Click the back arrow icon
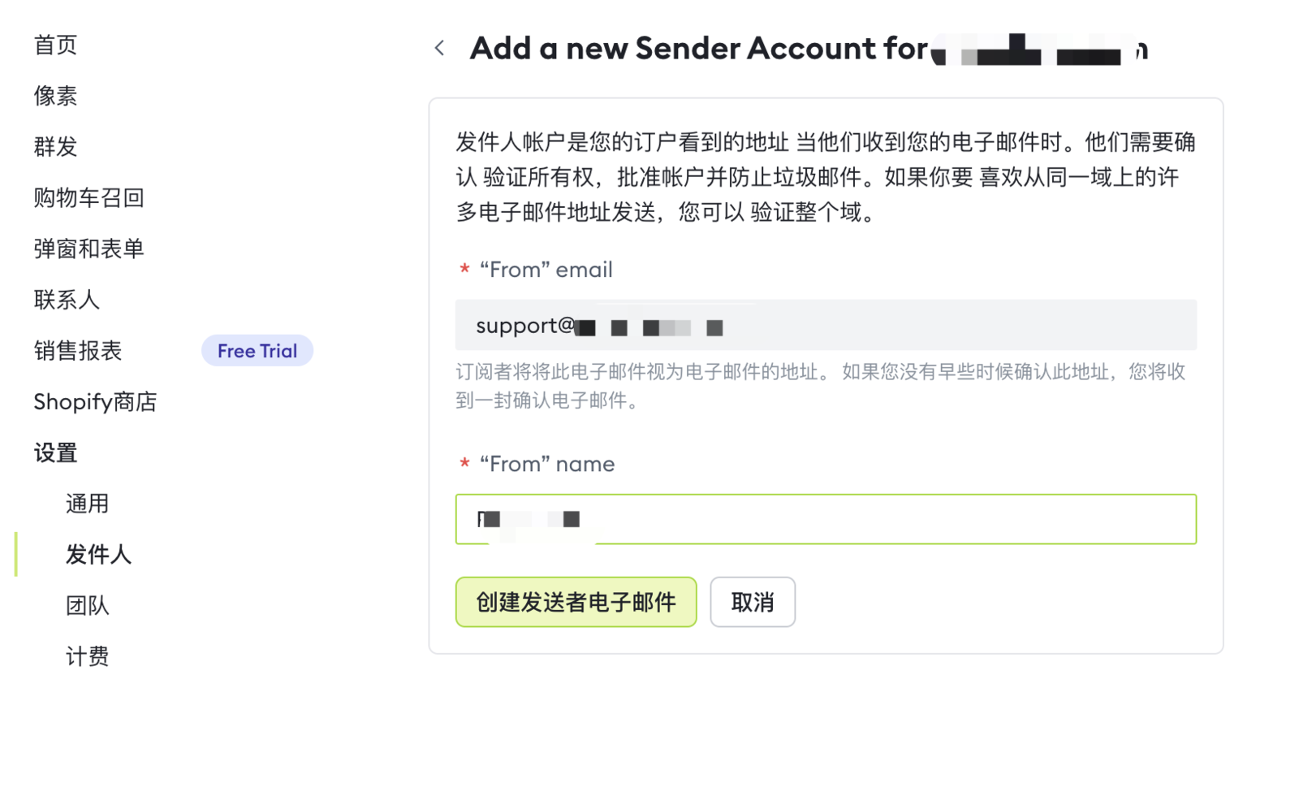Viewport: 1299px width, 809px height. click(439, 48)
